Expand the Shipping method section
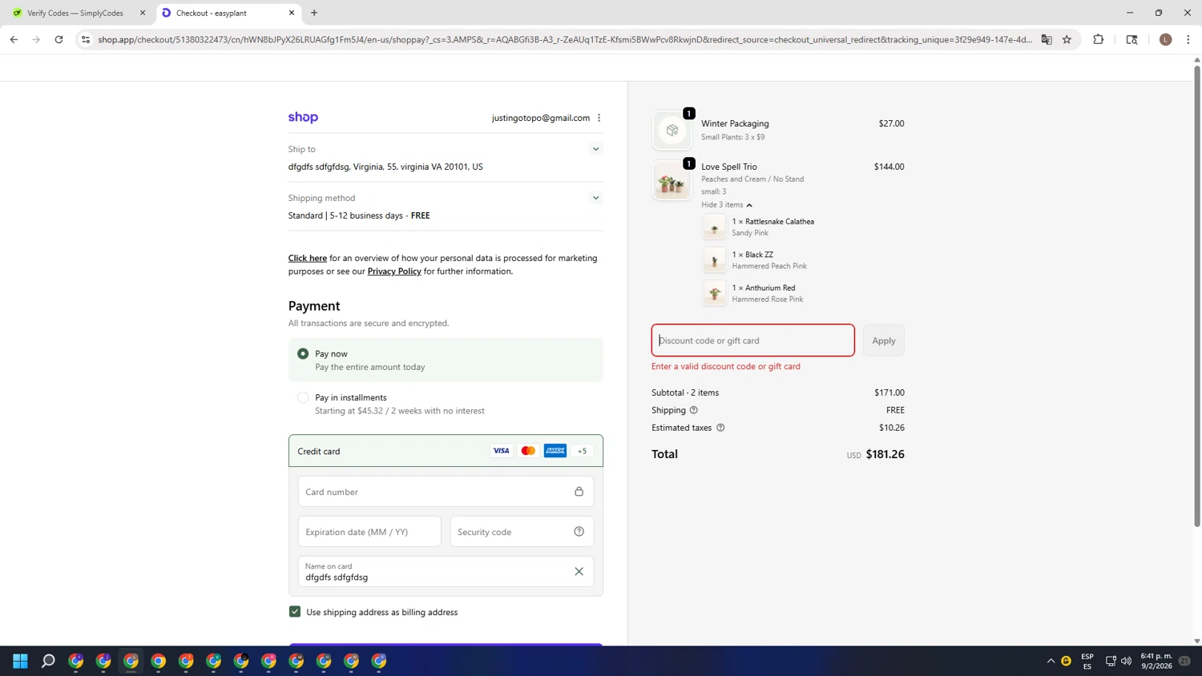This screenshot has height=676, width=1202. click(x=595, y=198)
